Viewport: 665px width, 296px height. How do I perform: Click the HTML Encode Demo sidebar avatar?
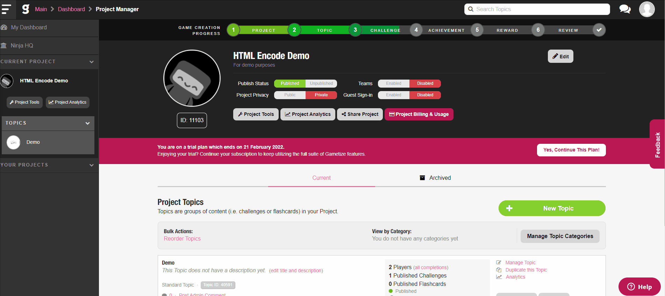pos(7,81)
